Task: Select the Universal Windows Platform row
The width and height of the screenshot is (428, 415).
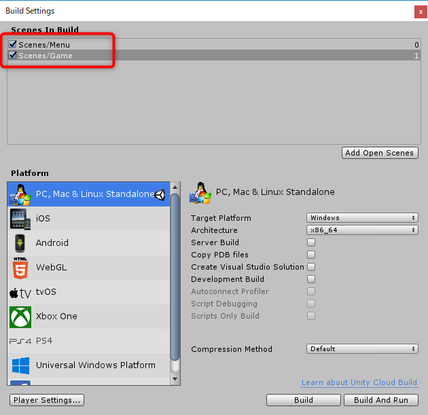Action: tap(89, 365)
